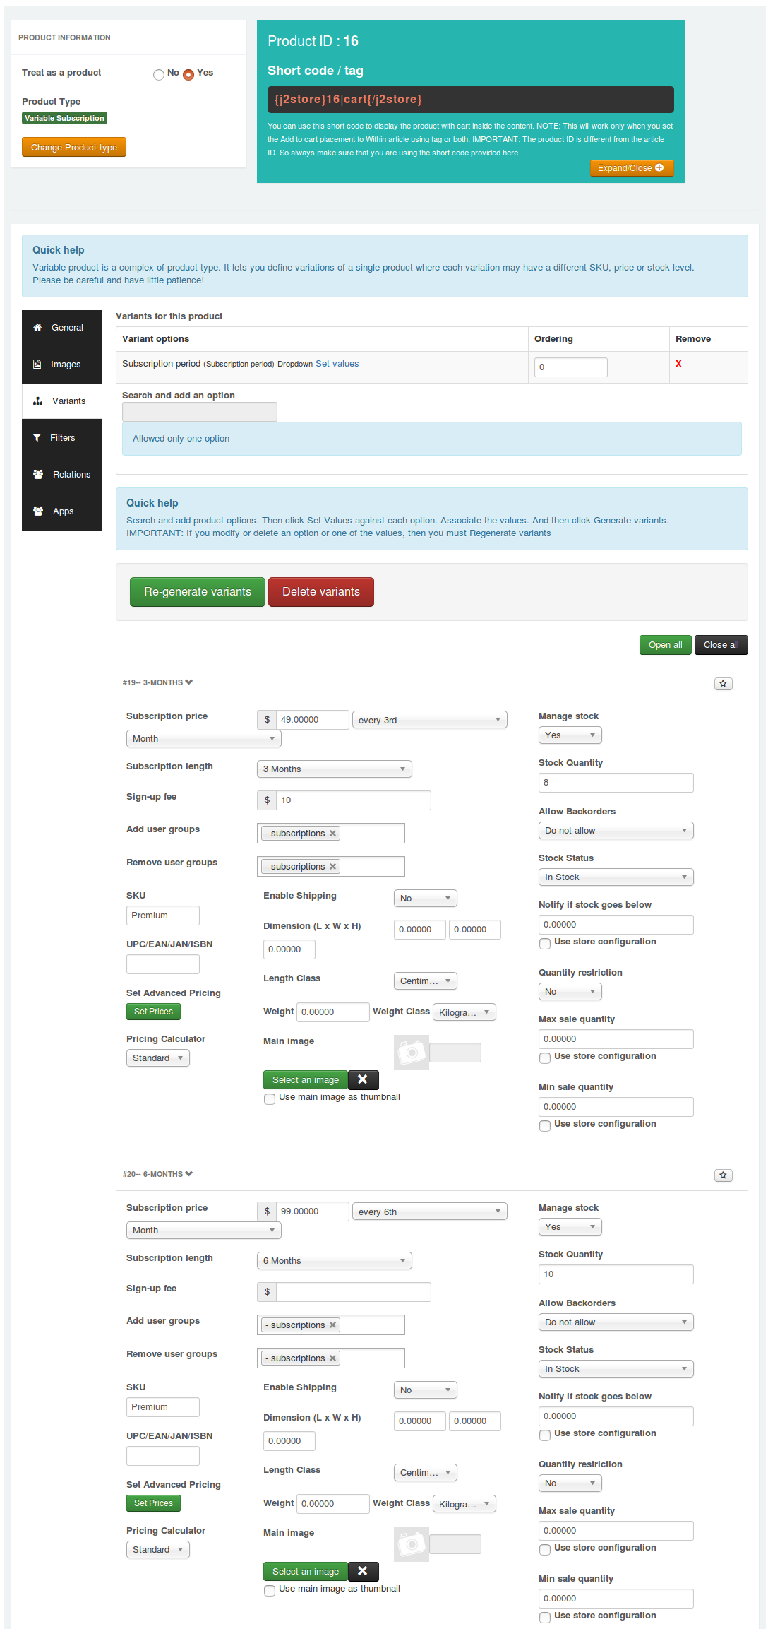Click the star icon for 6-MONTHS variant

pyautogui.click(x=723, y=1175)
